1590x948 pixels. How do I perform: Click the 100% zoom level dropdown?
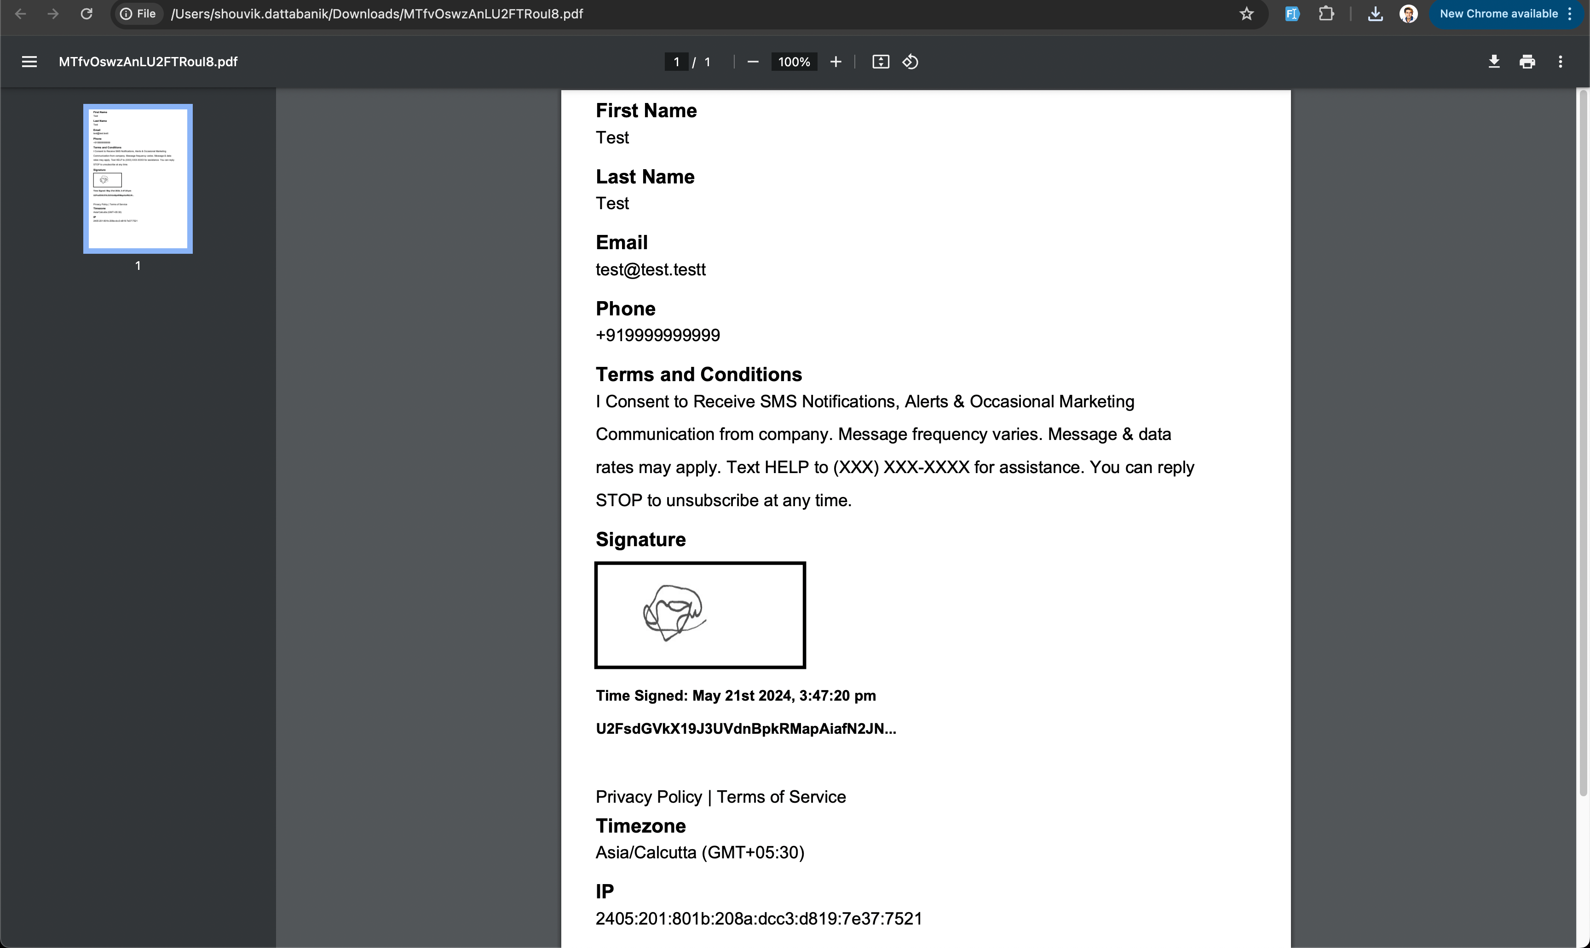coord(794,62)
